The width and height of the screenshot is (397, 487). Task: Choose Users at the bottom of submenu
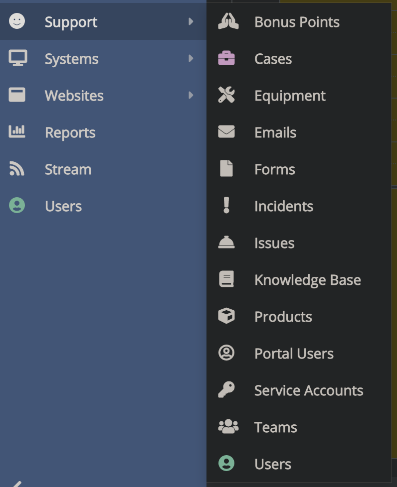click(x=273, y=464)
